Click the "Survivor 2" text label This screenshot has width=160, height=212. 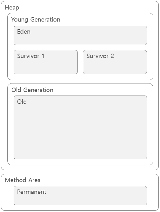100,56
